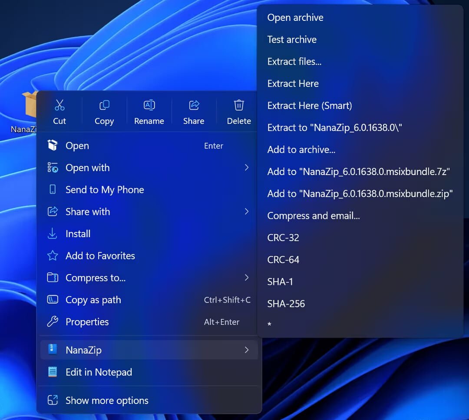Click the Alt+Enter shortcut text
The height and width of the screenshot is (420, 469).
221,322
